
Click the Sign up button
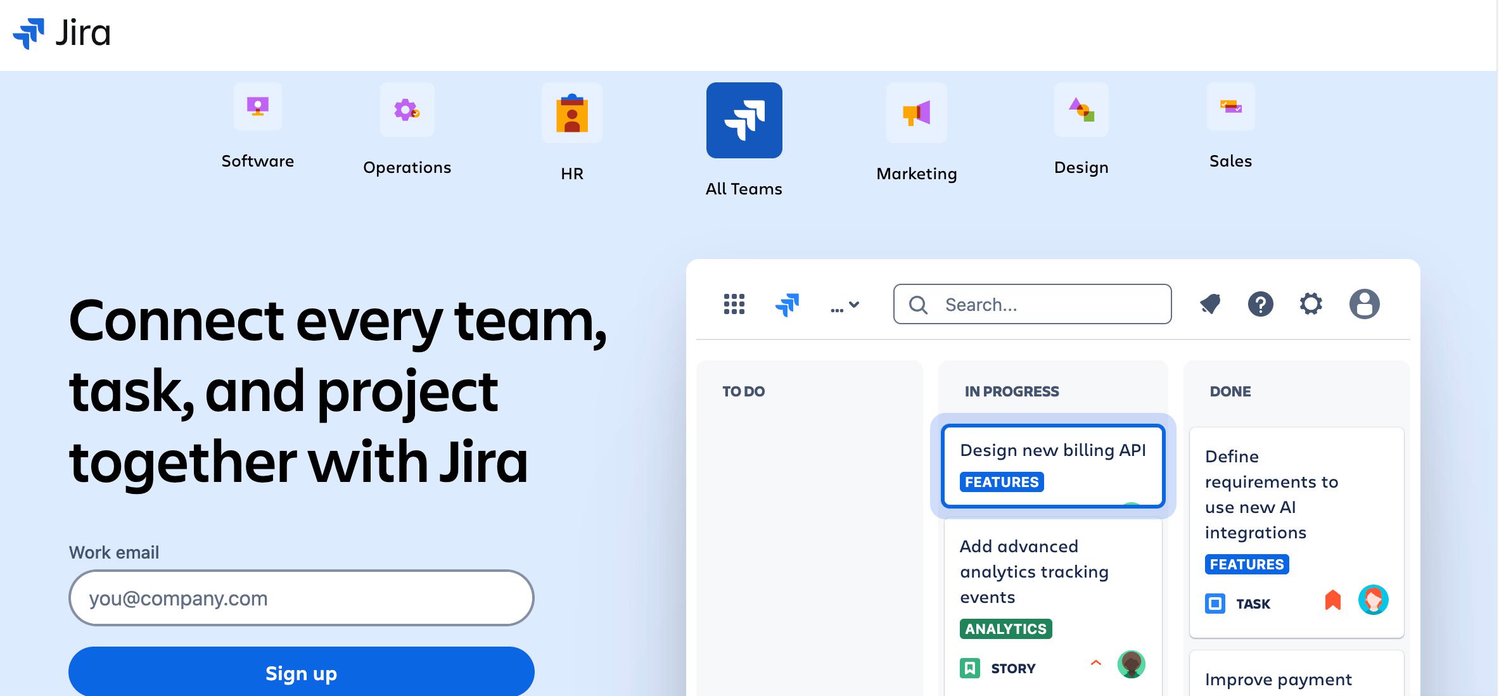tap(302, 673)
